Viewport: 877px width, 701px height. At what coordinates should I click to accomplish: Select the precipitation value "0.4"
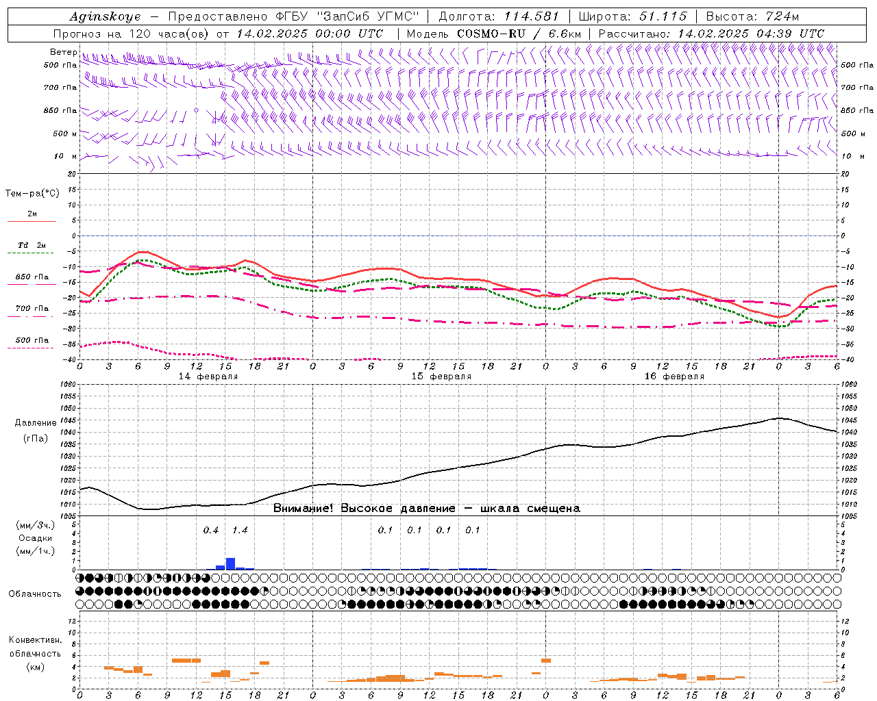pyautogui.click(x=211, y=530)
